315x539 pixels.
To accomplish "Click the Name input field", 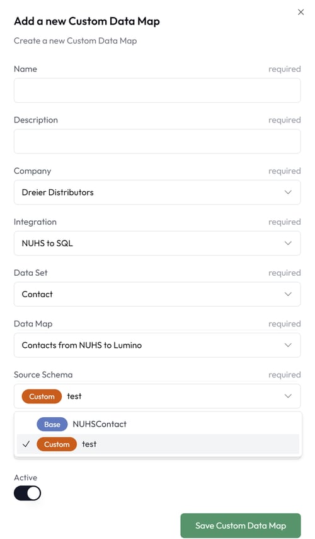I will 157,90.
